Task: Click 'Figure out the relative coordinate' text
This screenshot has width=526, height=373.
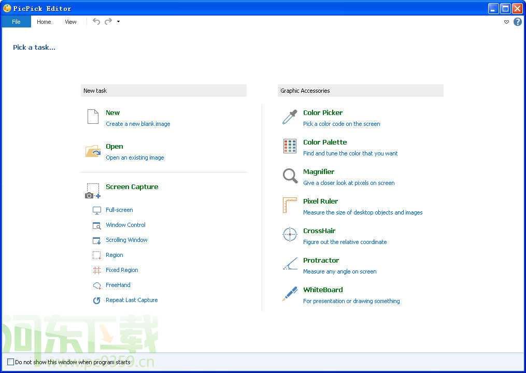Action: click(x=345, y=242)
